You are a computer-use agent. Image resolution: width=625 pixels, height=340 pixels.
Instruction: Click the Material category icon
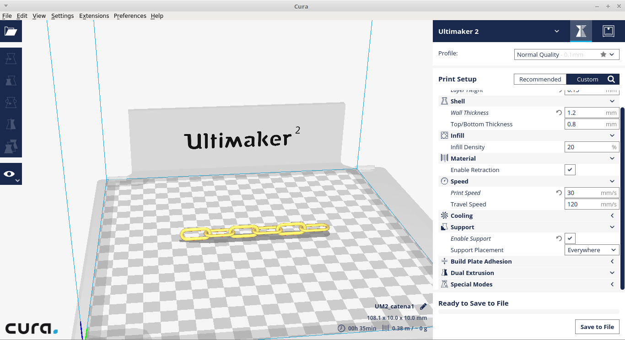point(444,158)
